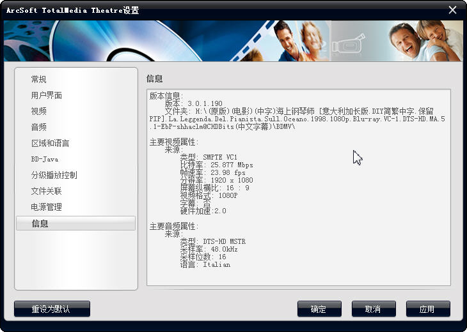
Task: Apply settings with 应用 button
Action: pos(428,309)
